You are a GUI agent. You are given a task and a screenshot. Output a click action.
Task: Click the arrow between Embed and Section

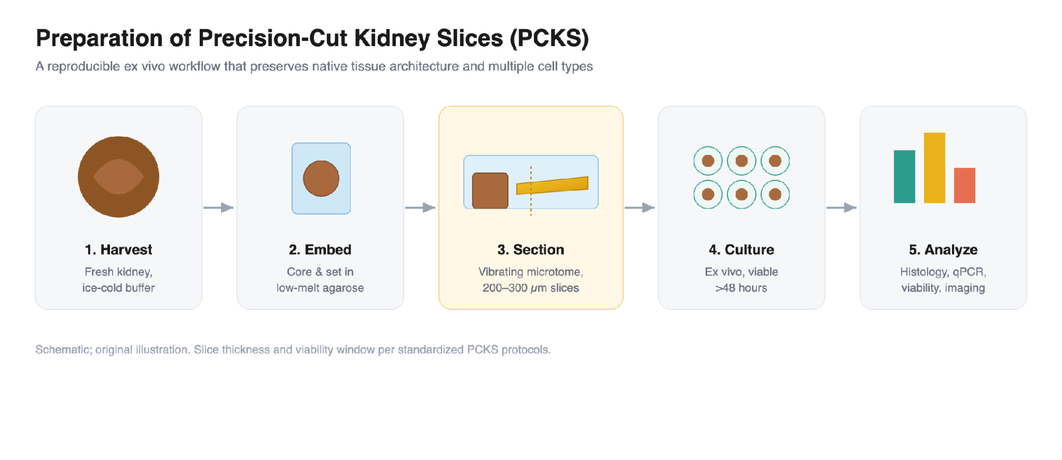[420, 207]
